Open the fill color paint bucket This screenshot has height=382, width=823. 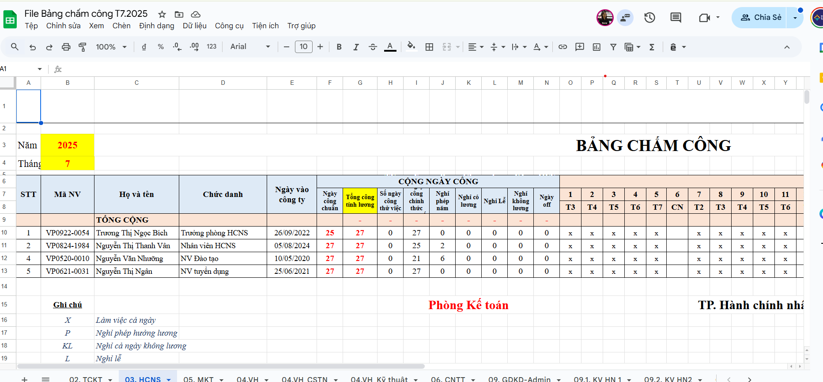pyautogui.click(x=411, y=47)
